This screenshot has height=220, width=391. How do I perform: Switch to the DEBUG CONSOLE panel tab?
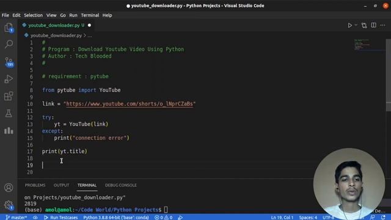(121, 185)
